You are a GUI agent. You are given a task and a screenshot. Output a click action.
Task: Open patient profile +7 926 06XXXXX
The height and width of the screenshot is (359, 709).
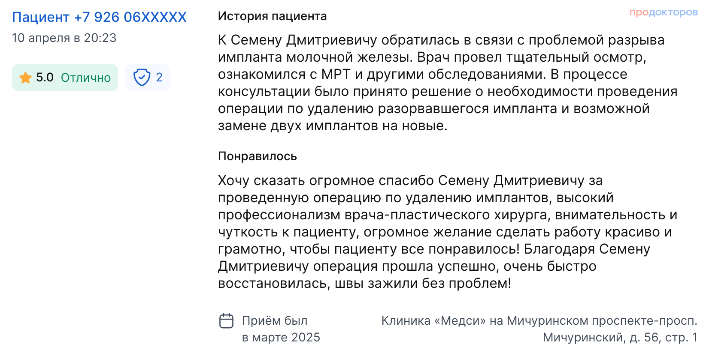tap(100, 17)
